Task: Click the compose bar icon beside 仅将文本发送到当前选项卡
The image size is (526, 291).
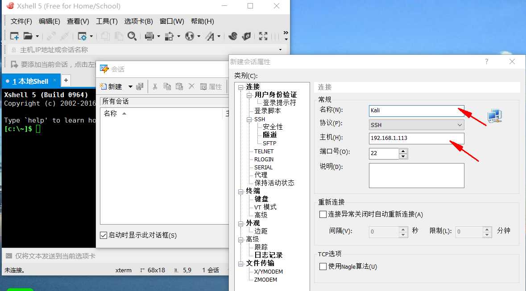Action: [x=9, y=256]
